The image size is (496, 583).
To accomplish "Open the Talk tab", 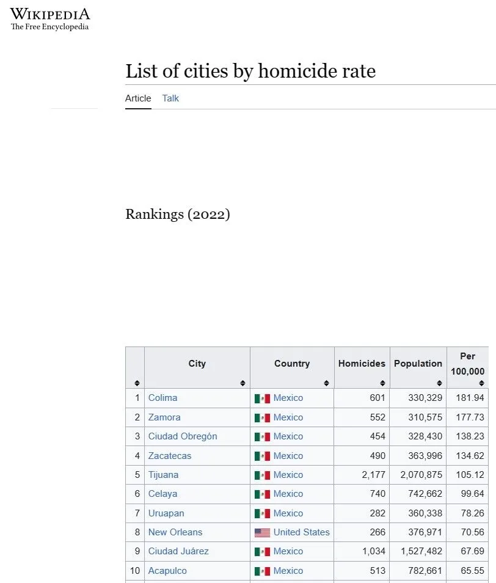I will tap(170, 98).
